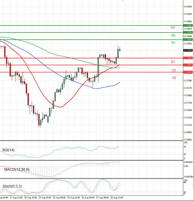Click the 17 Aug 12:00 time label
The width and height of the screenshot is (194, 201).
(16, 198)
